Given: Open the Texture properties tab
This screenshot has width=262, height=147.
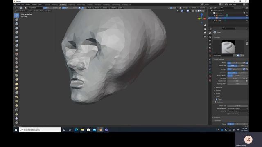Looking at the screenshot, I should (x=210, y=80).
